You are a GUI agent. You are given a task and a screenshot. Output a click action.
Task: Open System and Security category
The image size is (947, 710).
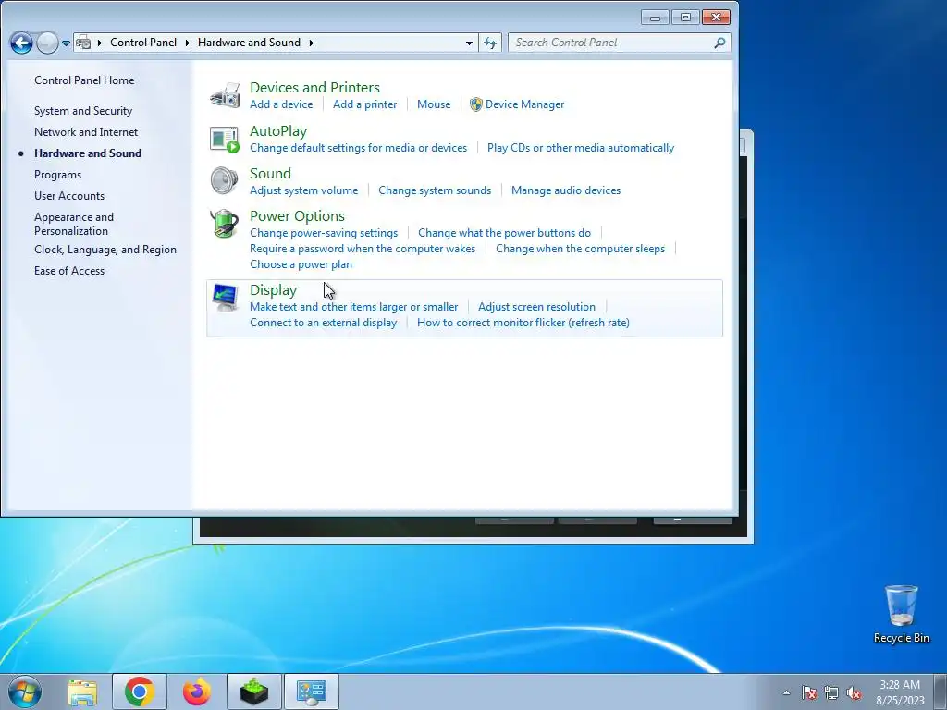coord(82,111)
